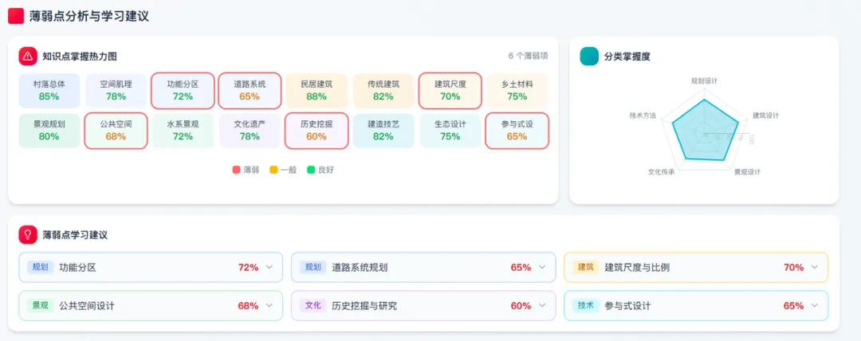Expand the 道路系统规划 suggestion chevron
The height and width of the screenshot is (341, 861).
tap(542, 268)
